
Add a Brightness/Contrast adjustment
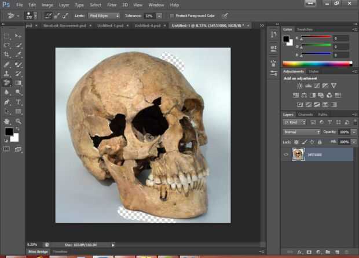[299, 86]
